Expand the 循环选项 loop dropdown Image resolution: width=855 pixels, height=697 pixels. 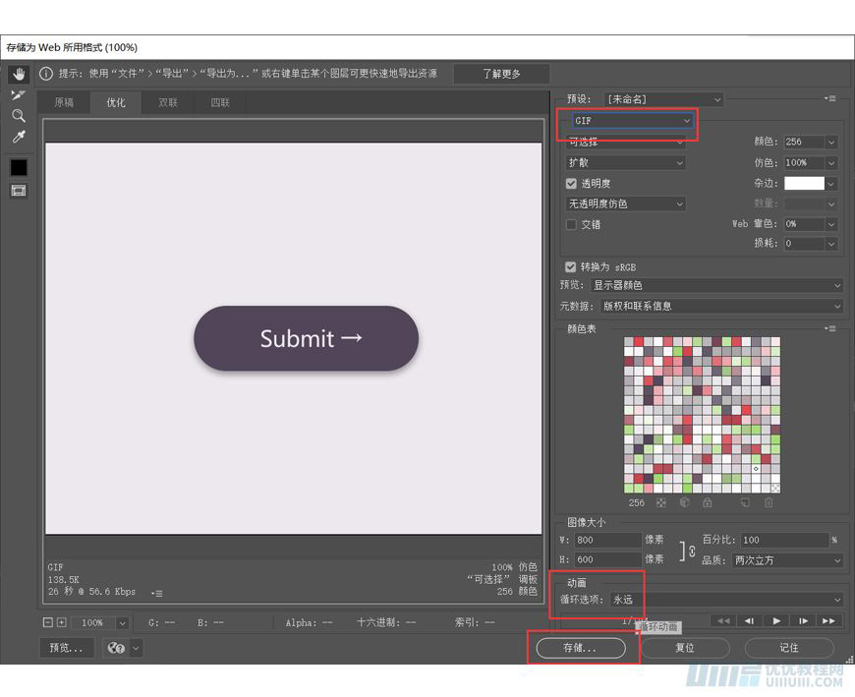point(725,600)
